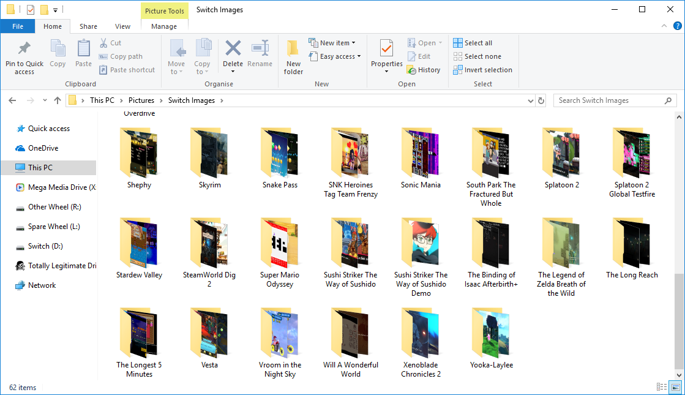Select the Yooka-Laylee folder

491,338
